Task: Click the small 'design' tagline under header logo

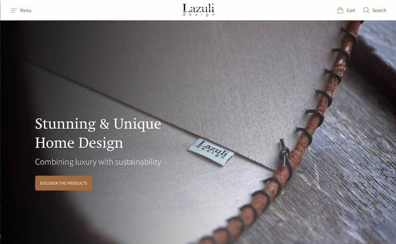Action: 198,15
